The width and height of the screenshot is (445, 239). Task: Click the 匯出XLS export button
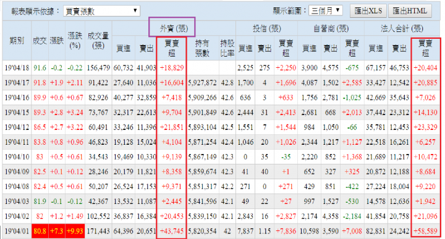coord(368,11)
